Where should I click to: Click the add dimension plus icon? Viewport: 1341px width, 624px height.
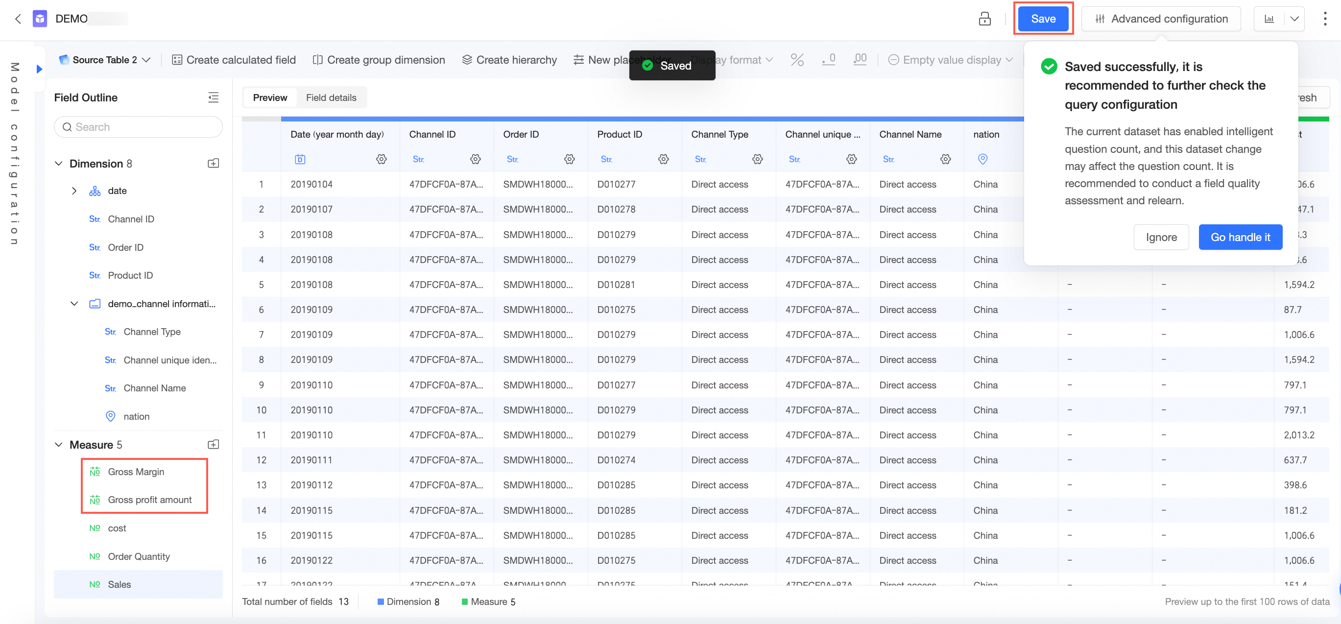[213, 164]
